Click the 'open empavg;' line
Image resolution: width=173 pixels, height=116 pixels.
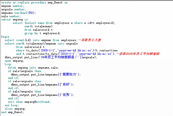[x=14, y=61]
